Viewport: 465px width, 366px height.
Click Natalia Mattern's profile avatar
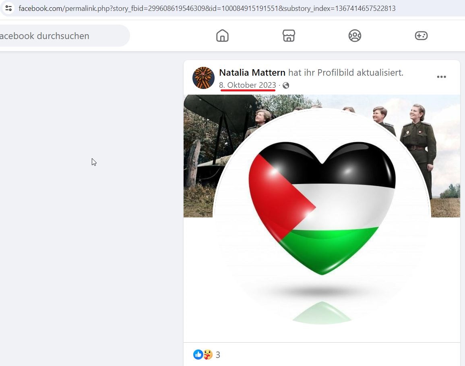[x=203, y=78]
